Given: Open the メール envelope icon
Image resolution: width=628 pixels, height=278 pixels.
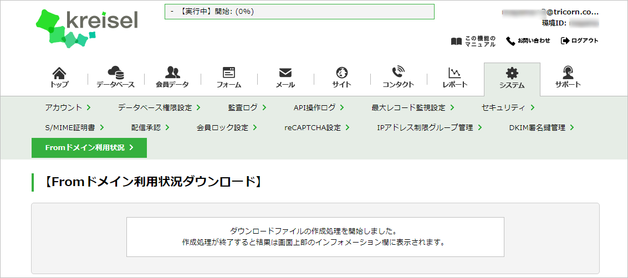Looking at the screenshot, I should [x=285, y=73].
